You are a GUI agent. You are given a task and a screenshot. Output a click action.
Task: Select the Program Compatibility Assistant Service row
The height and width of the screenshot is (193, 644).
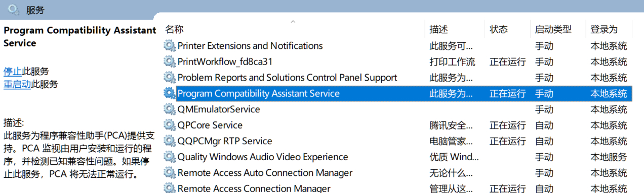point(397,94)
